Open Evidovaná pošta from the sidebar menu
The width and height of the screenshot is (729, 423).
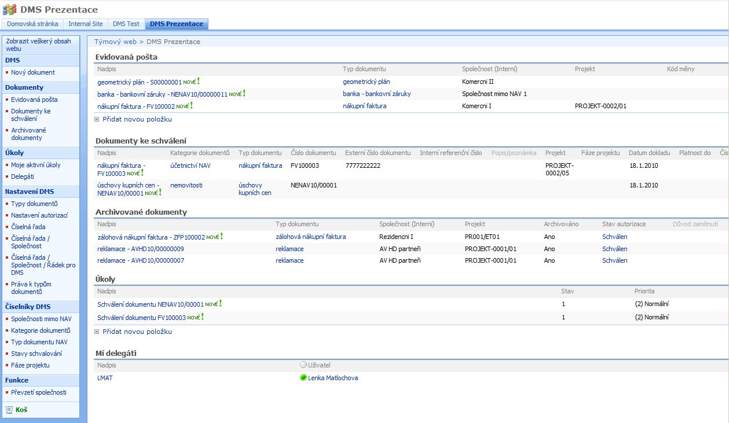[x=34, y=100]
